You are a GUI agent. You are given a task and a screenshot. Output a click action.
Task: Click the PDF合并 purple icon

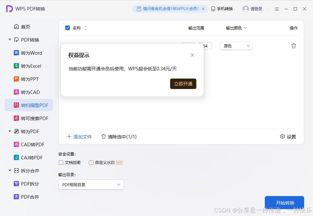click(16, 197)
